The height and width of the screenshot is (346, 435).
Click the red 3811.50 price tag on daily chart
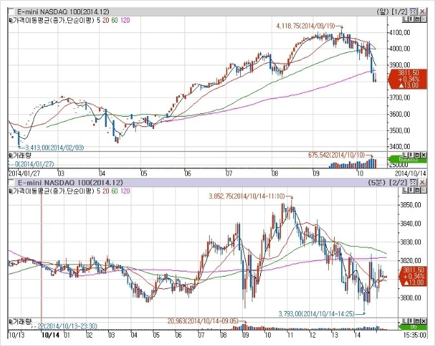[x=408, y=79]
